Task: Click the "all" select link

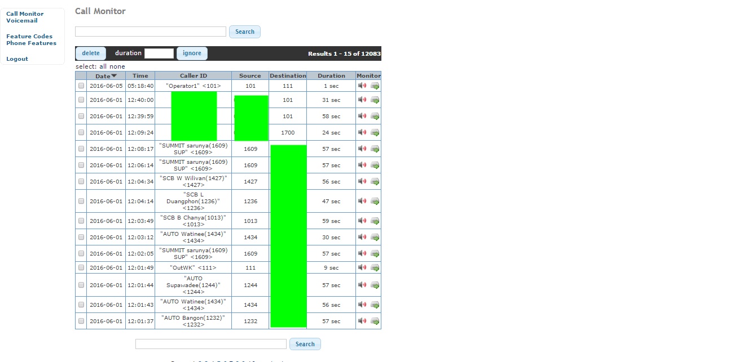Action: pyautogui.click(x=104, y=66)
